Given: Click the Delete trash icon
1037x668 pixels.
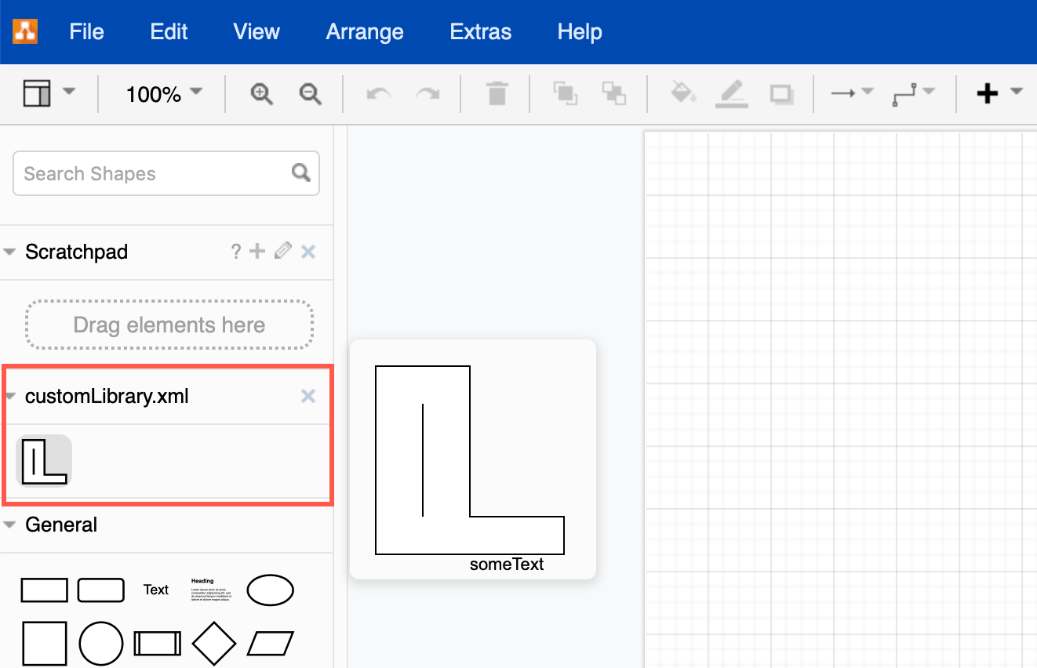Looking at the screenshot, I should [496, 93].
